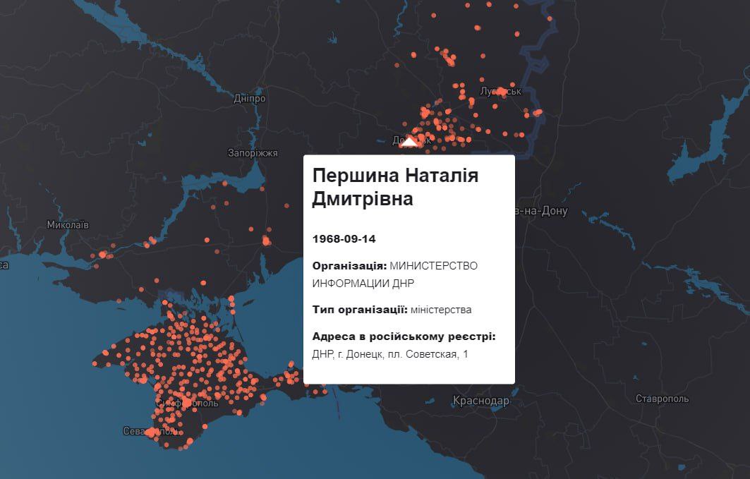Click the Тип організації label
This screenshot has width=750, height=479.
(x=360, y=309)
